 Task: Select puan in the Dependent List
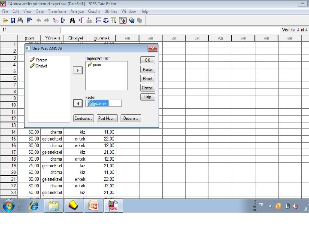tap(94, 65)
